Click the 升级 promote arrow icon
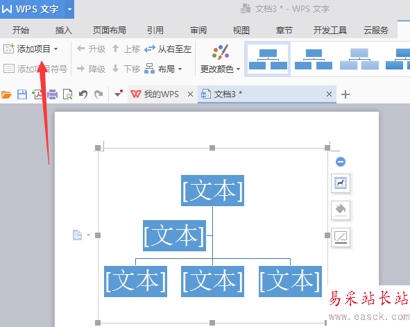This screenshot has height=327, width=410. [80, 49]
